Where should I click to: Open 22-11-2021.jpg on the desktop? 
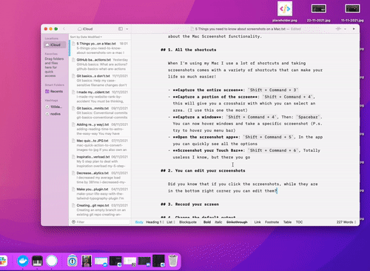coord(319,13)
